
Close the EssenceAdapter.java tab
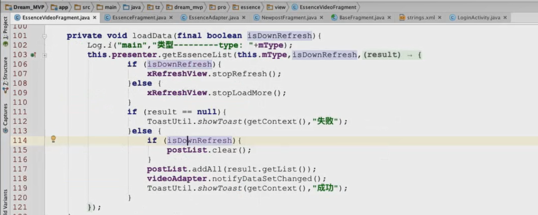point(243,18)
